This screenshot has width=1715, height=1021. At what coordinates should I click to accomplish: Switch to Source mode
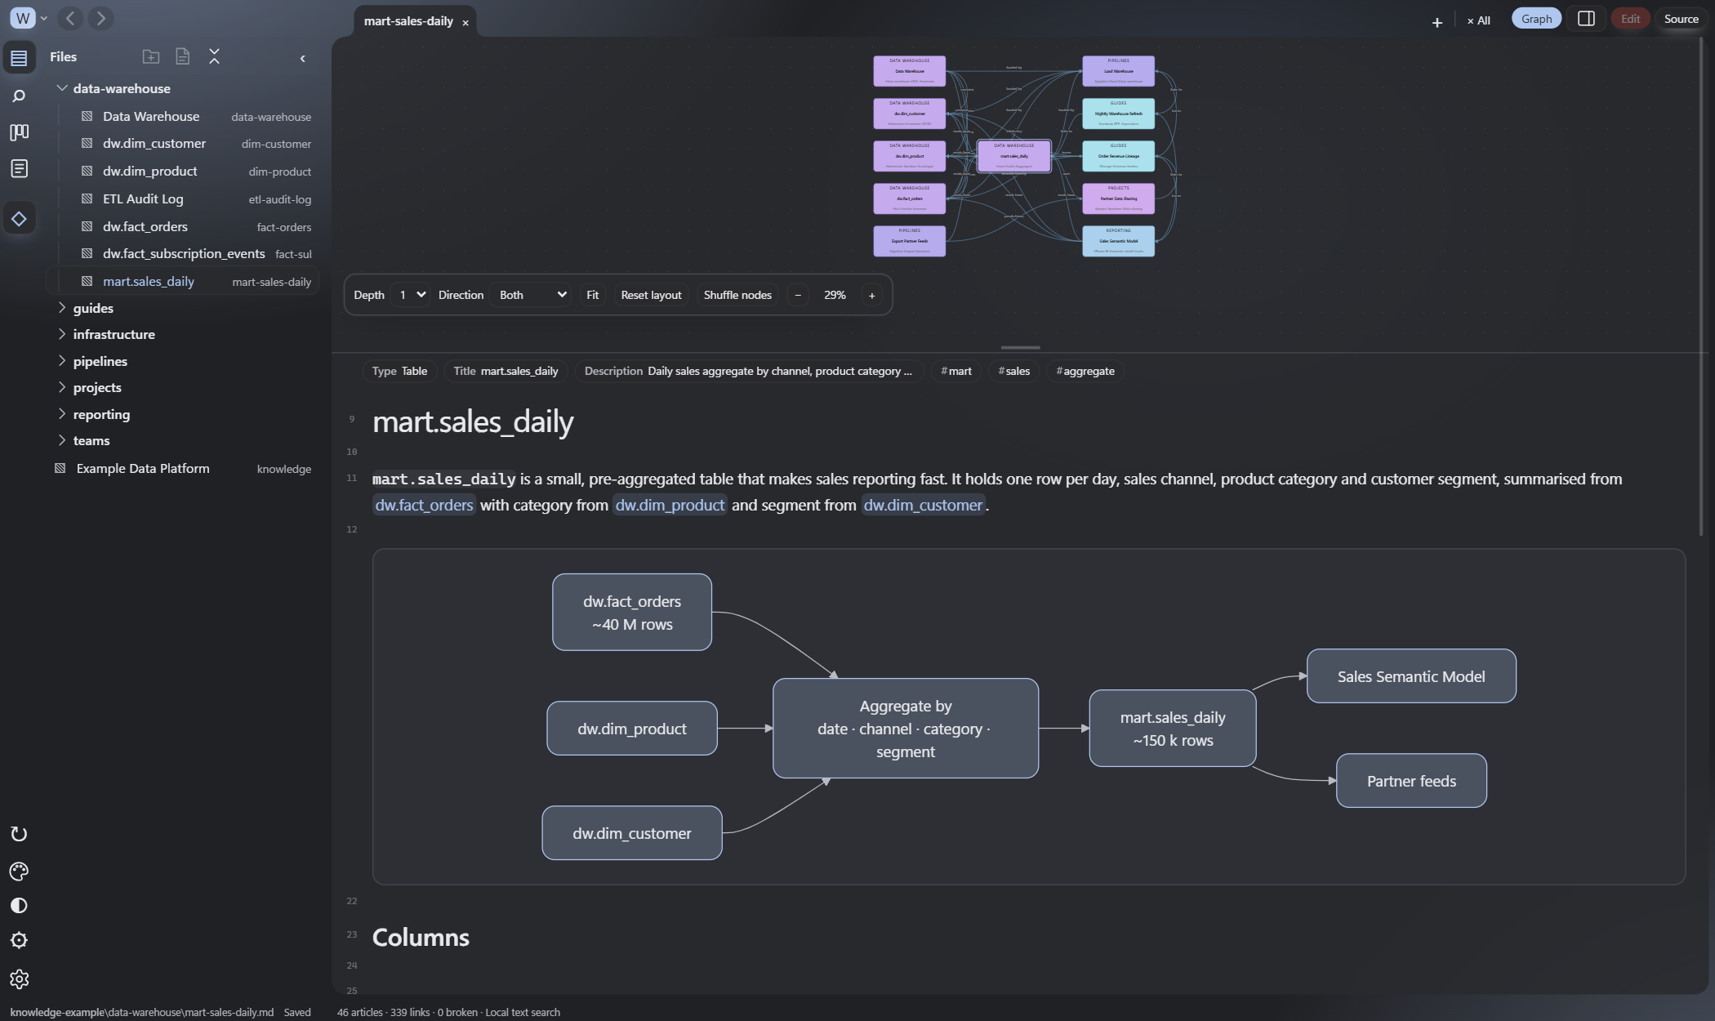[1681, 19]
